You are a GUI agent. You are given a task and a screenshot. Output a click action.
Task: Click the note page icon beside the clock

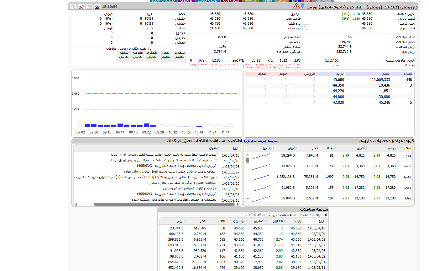coord(73,7)
